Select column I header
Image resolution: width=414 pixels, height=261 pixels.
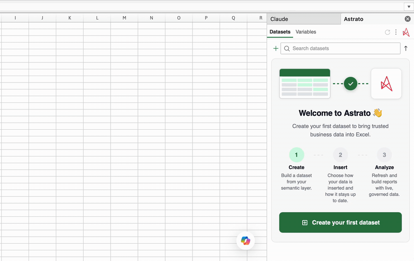15,18
